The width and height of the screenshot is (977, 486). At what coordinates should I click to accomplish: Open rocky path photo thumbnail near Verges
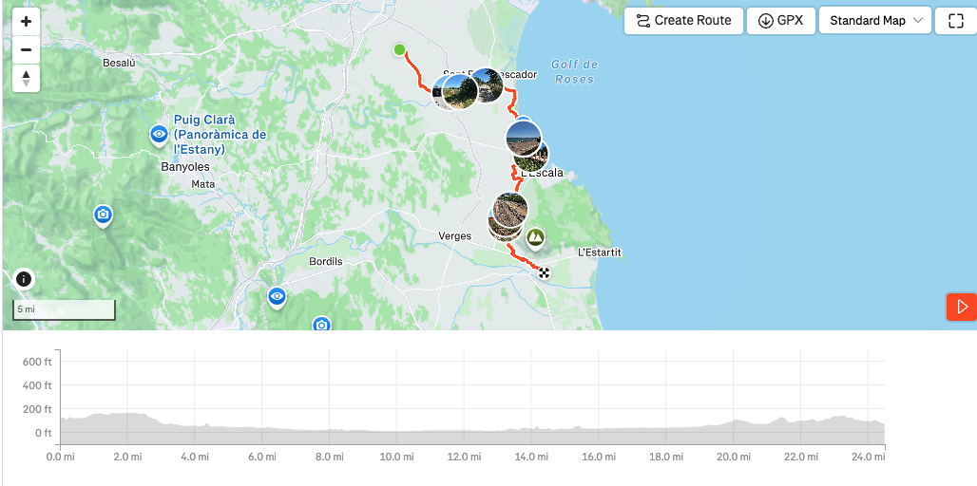(510, 210)
